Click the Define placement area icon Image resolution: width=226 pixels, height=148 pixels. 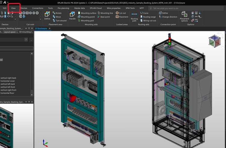tap(47, 15)
